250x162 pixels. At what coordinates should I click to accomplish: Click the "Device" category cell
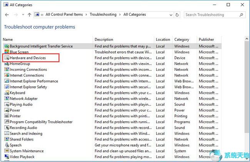(x=180, y=58)
